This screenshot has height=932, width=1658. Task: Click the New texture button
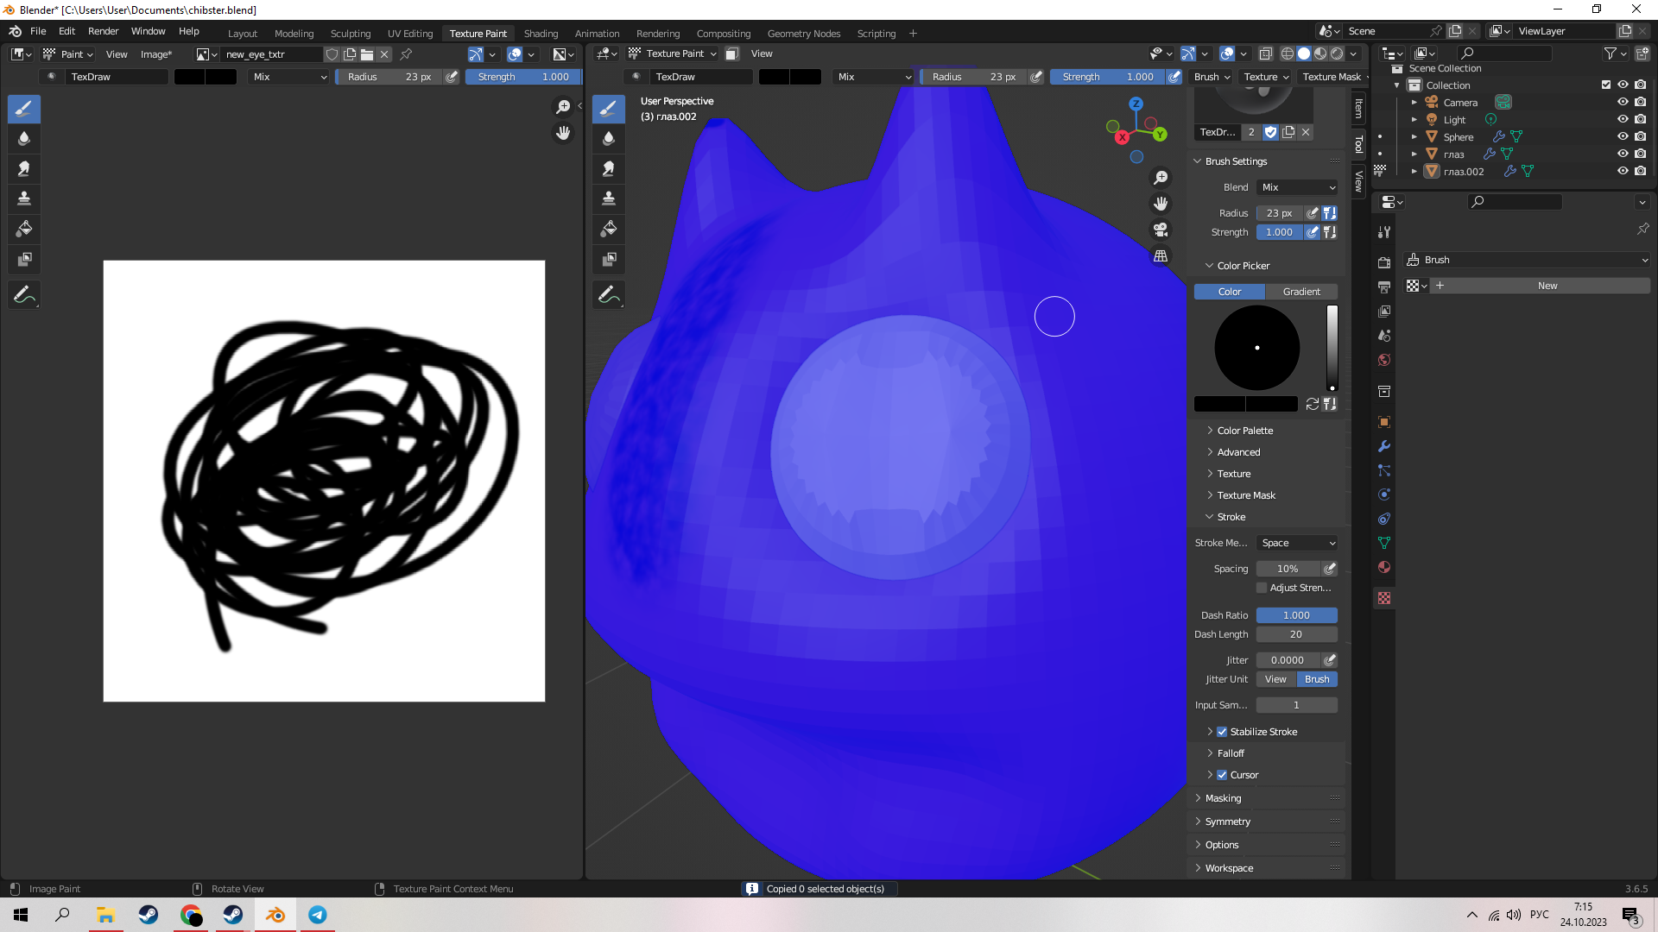[1547, 286]
